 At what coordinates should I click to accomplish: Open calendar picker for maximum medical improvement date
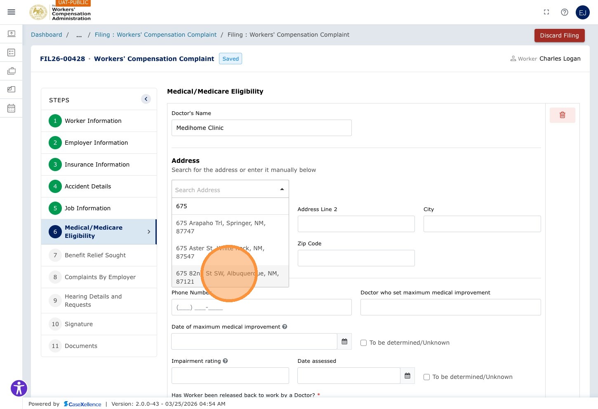344,341
